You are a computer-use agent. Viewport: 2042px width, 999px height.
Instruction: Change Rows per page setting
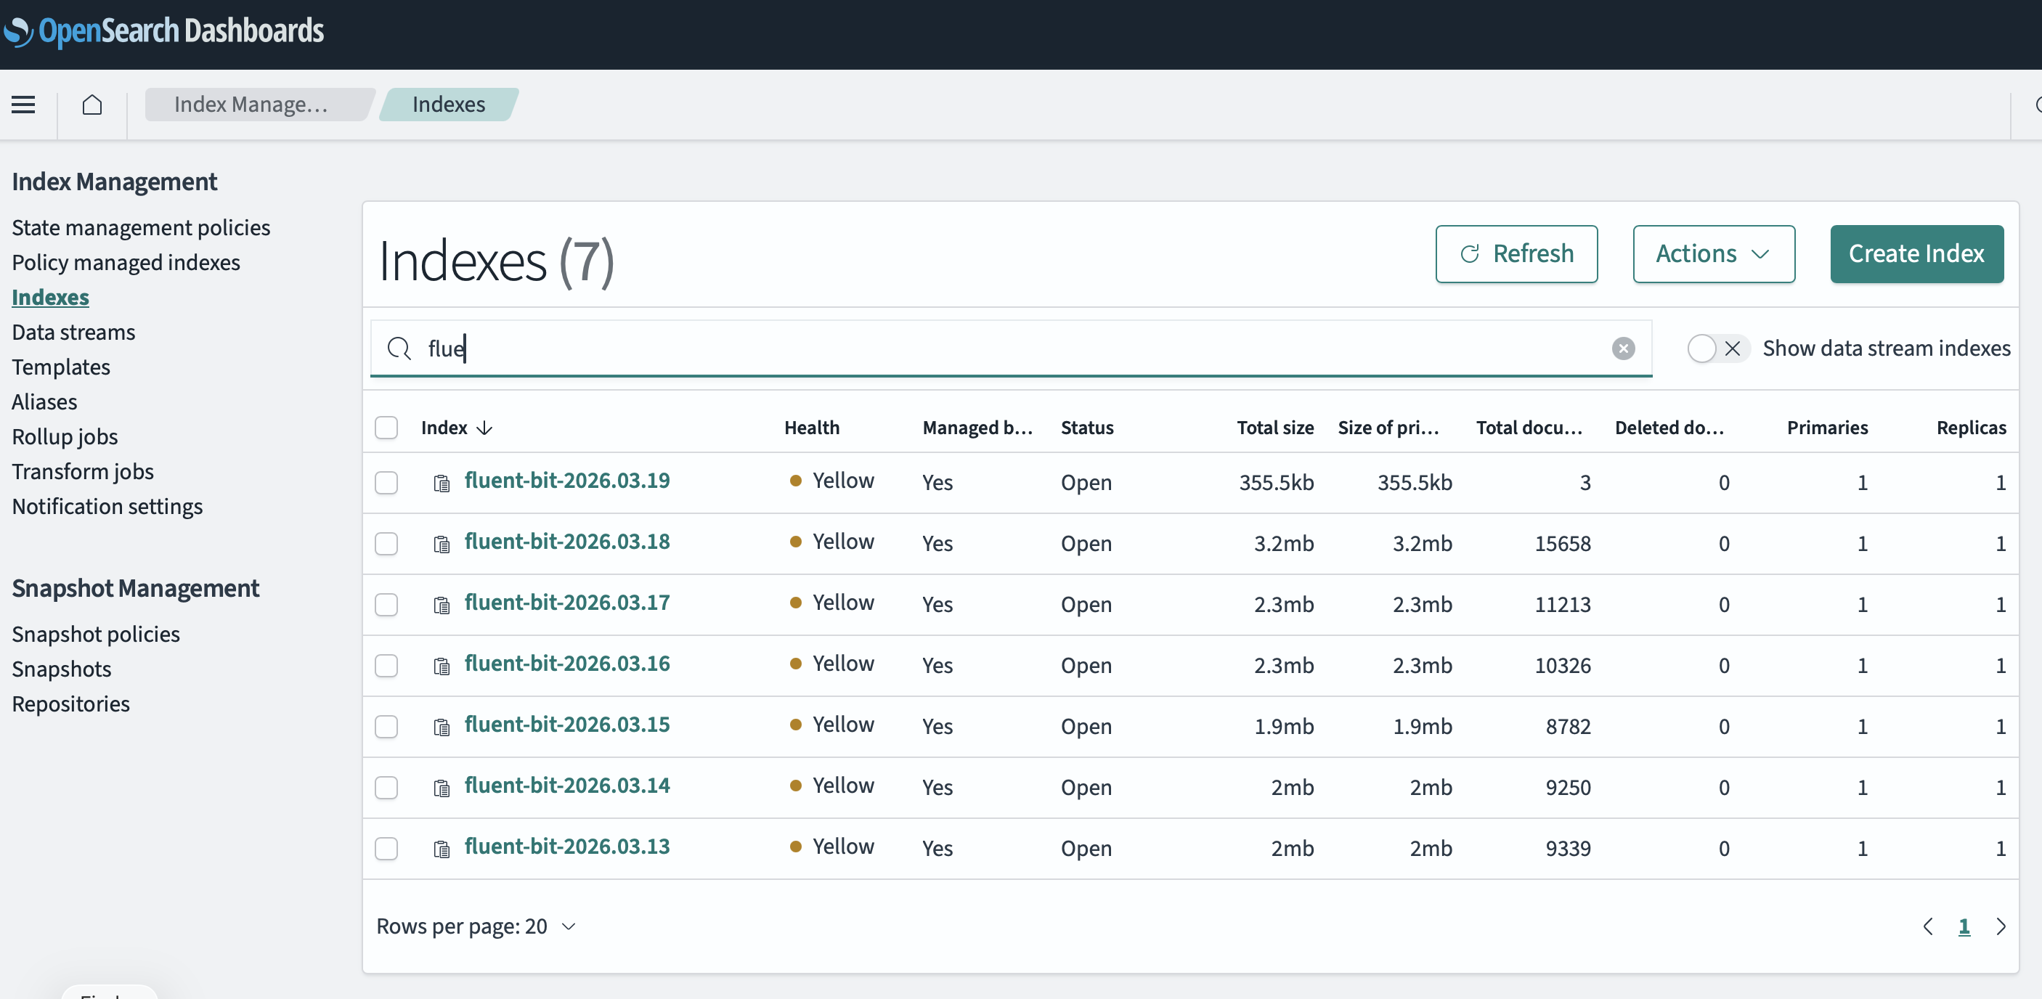476,926
